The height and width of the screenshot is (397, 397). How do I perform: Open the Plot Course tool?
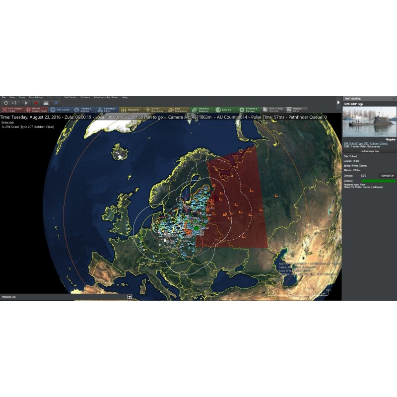[x=61, y=109]
